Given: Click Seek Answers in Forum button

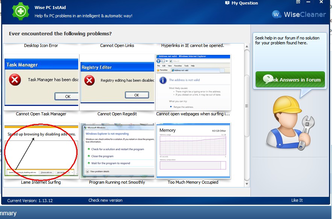Looking at the screenshot, I should (290, 79).
